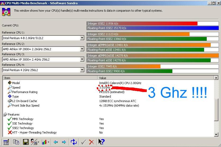Click the Send/report person icon
Image resolution: width=221 pixels, height=147 pixels.
[34, 142]
